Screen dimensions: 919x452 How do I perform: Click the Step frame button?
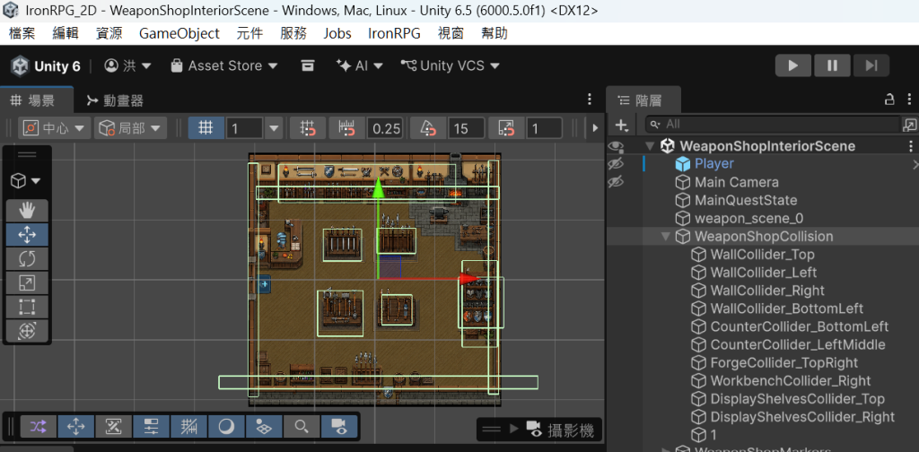871,65
